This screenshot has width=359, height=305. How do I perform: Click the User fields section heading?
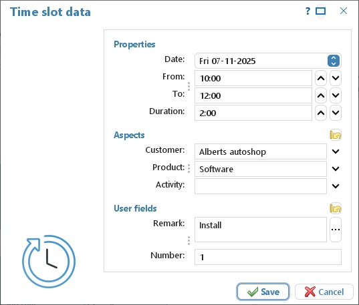135,208
